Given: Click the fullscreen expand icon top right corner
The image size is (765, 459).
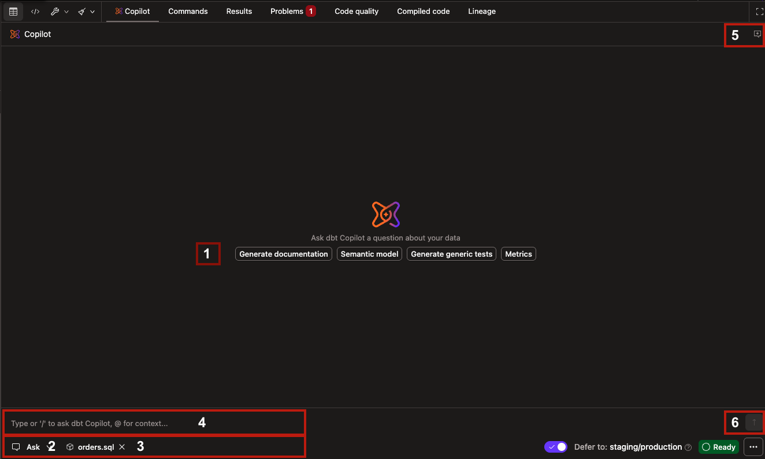Looking at the screenshot, I should [759, 11].
